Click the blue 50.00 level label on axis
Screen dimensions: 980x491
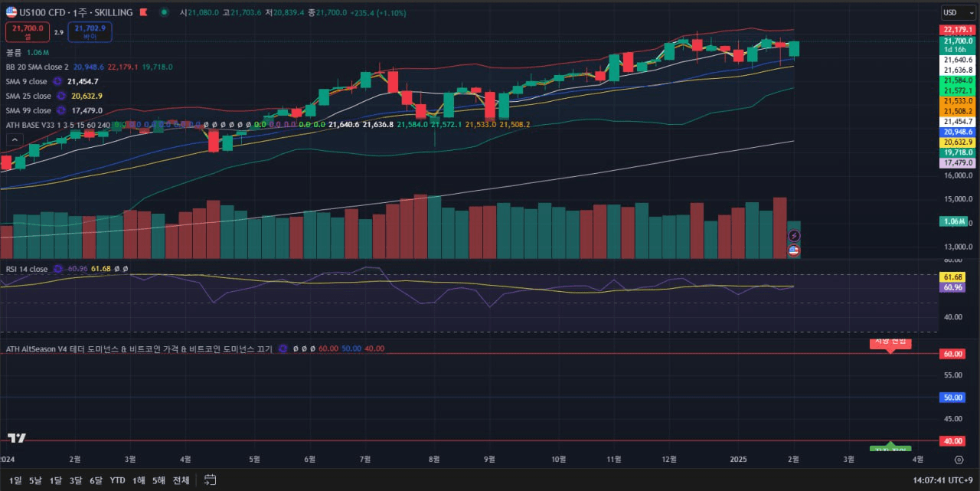pyautogui.click(x=952, y=398)
